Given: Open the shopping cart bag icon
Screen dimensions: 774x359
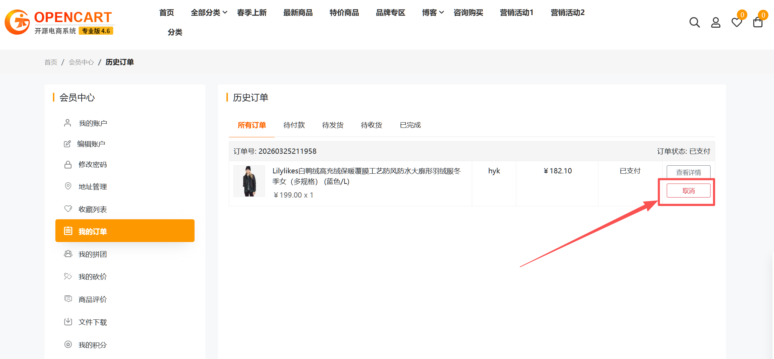Looking at the screenshot, I should tap(758, 23).
